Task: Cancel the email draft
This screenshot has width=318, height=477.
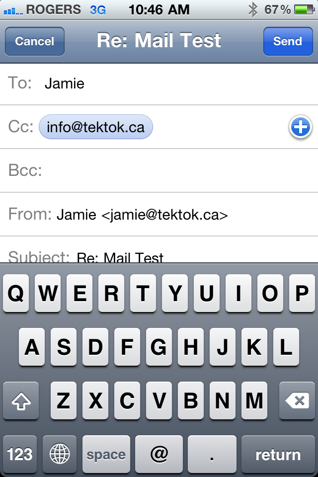Action: click(x=34, y=41)
